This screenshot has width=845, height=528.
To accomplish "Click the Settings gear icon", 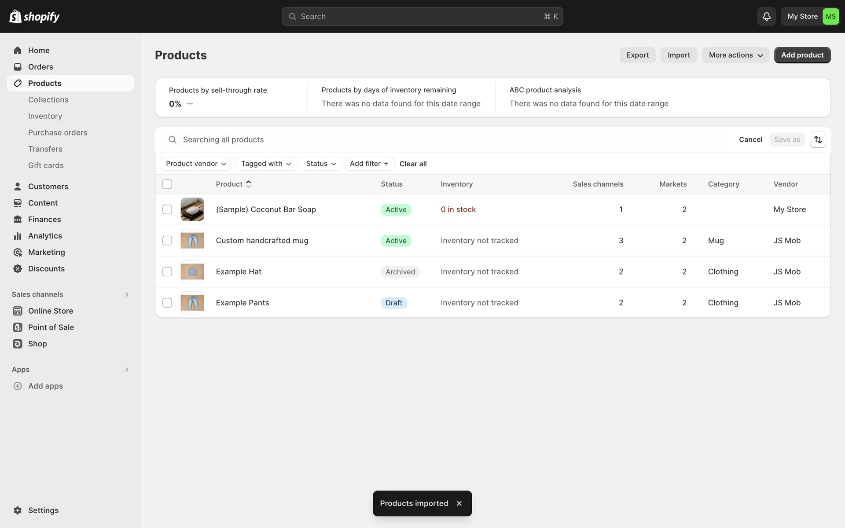I will pos(18,510).
